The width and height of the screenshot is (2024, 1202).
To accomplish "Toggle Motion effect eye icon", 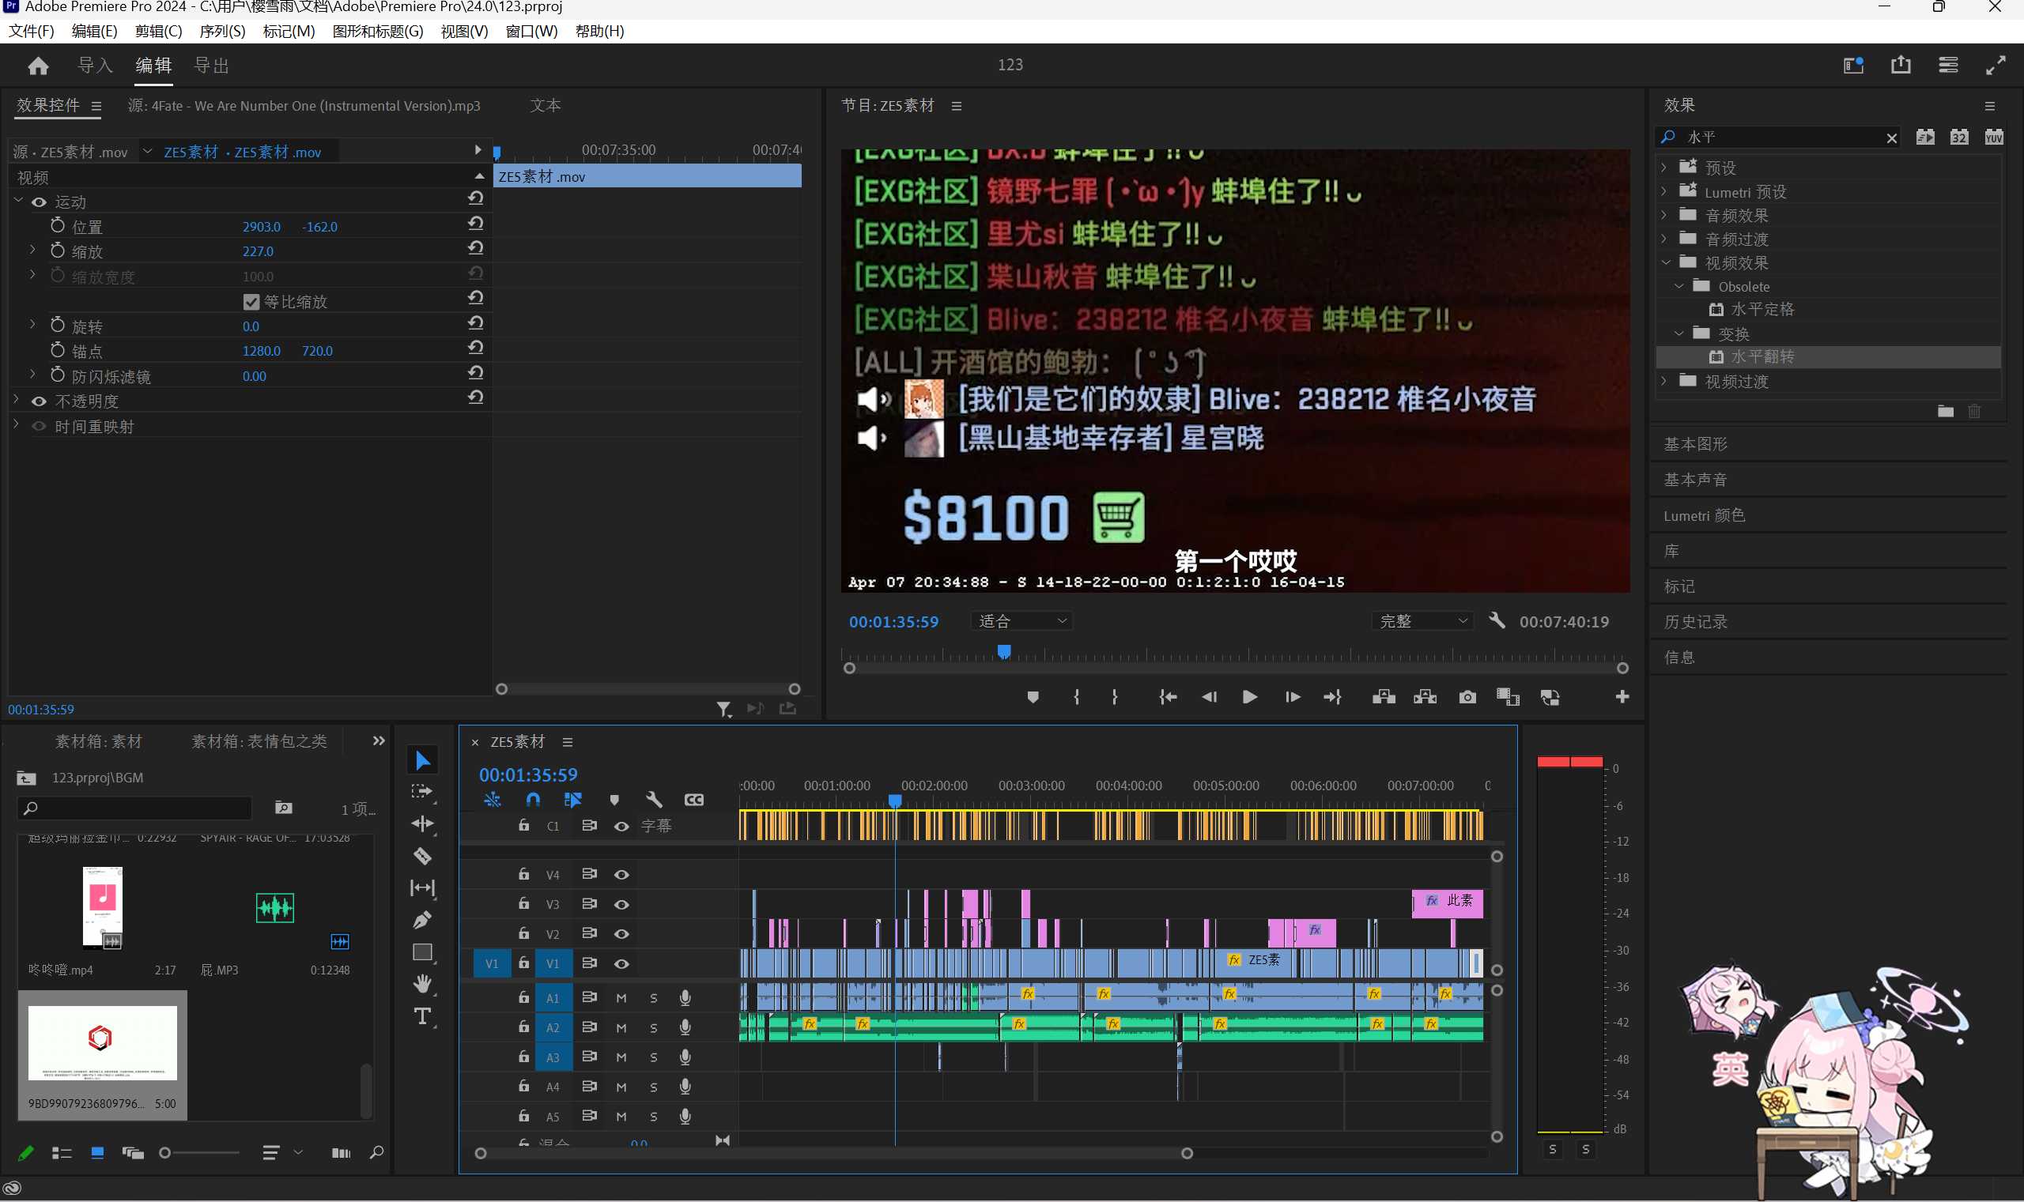I will (39, 202).
